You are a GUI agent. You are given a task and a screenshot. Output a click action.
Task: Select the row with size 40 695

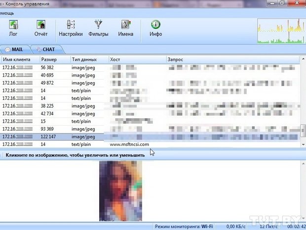[x=150, y=75]
